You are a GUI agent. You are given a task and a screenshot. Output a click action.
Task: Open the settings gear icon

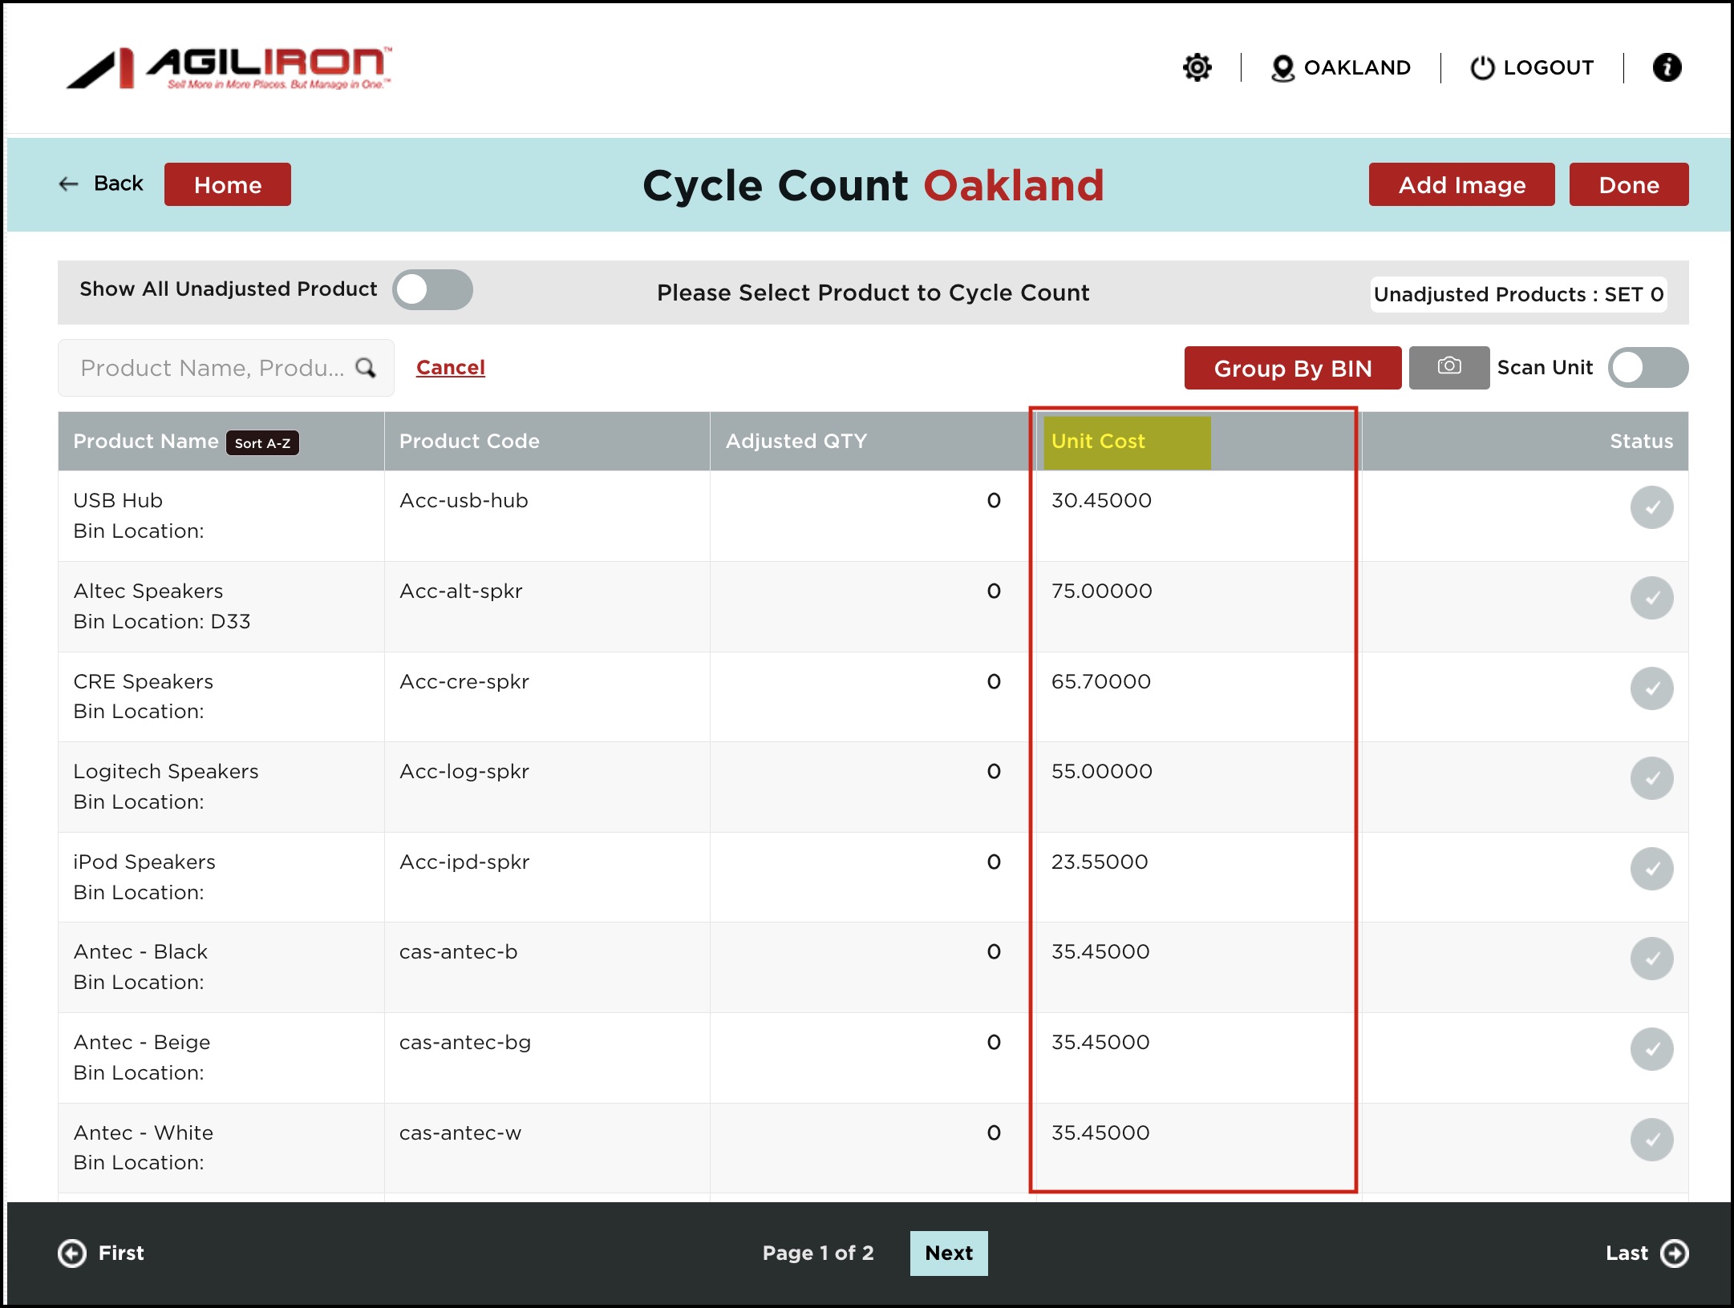[x=1197, y=67]
